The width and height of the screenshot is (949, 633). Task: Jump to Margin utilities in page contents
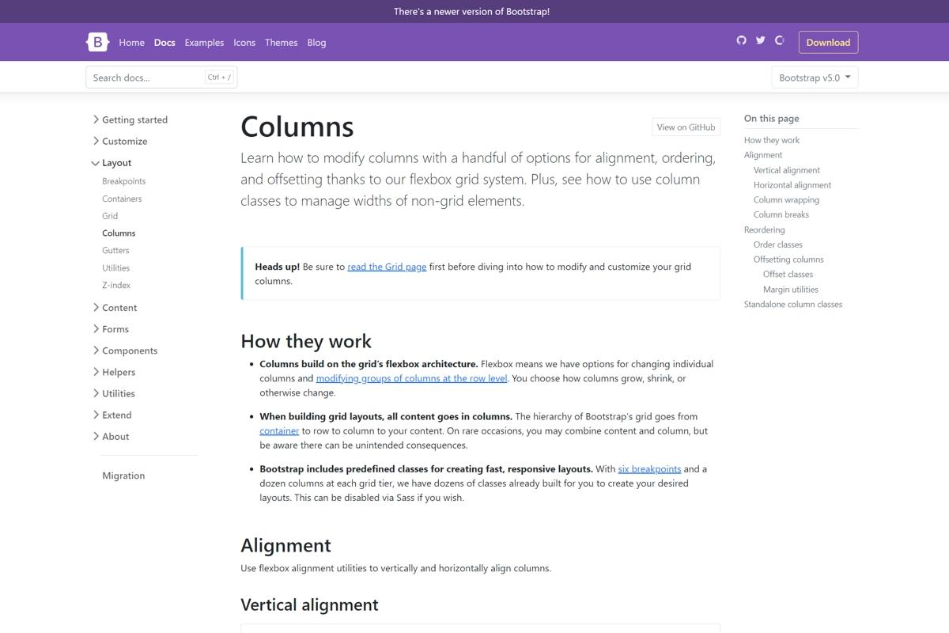click(791, 290)
